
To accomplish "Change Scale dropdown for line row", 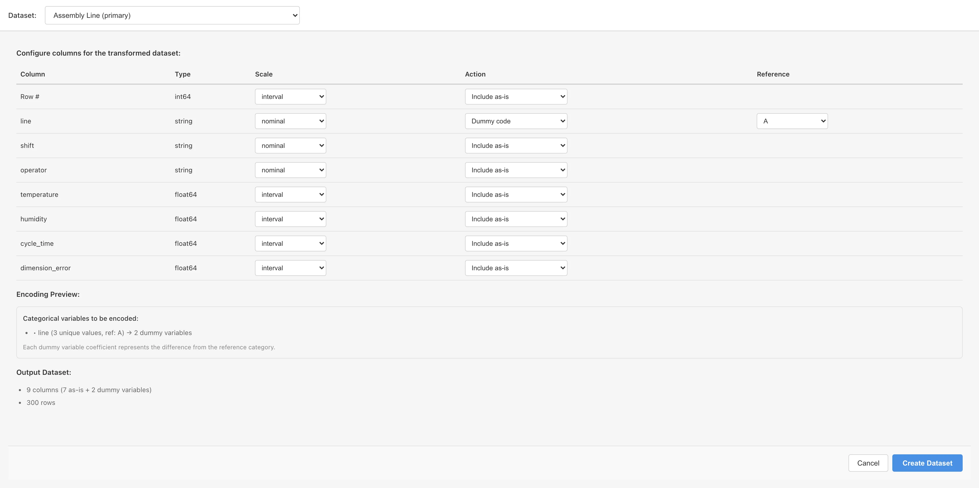I will click(290, 121).
